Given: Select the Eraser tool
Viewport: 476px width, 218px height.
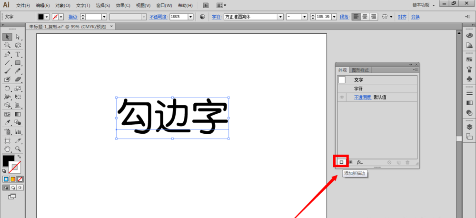Looking at the screenshot, I should tap(18, 79).
